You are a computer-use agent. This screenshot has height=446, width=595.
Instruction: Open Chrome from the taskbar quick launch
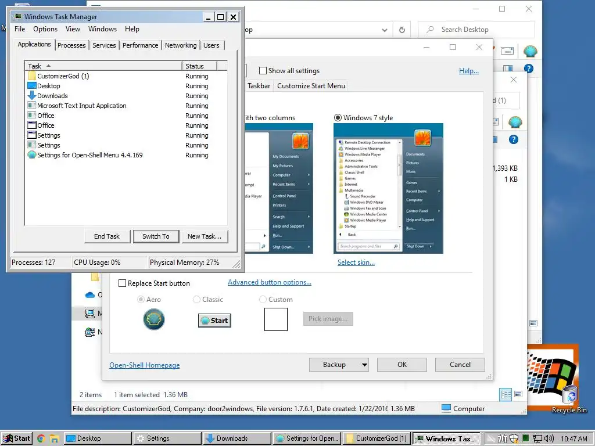(x=41, y=438)
